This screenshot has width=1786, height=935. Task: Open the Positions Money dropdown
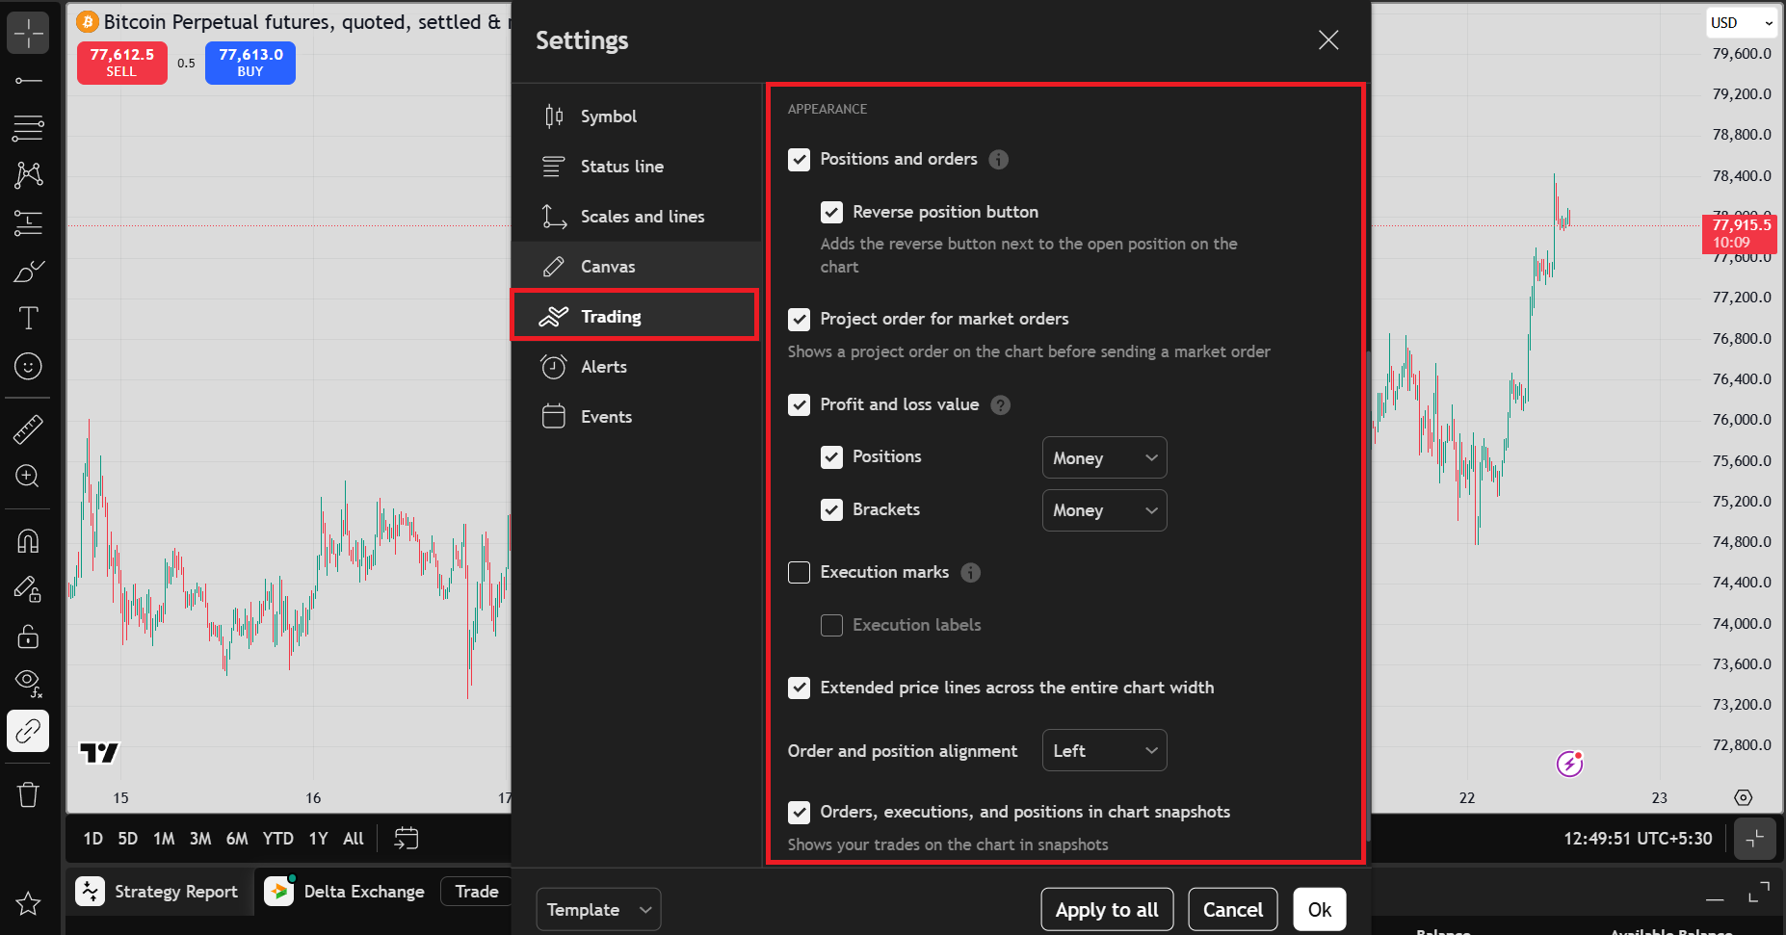(1104, 457)
